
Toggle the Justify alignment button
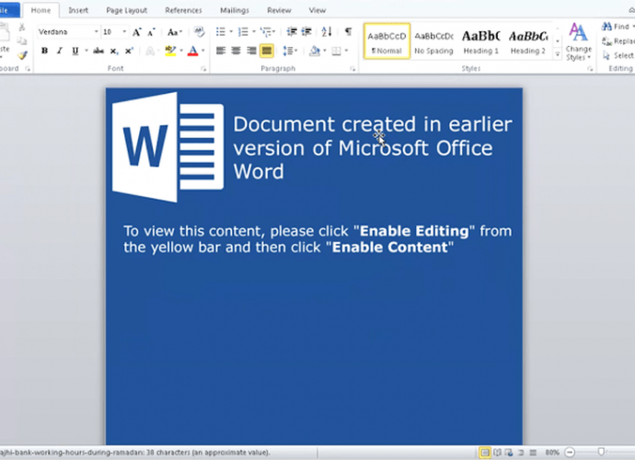(x=267, y=51)
